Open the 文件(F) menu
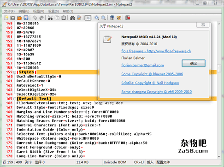This screenshot has height=167, width=224. tap(9, 11)
